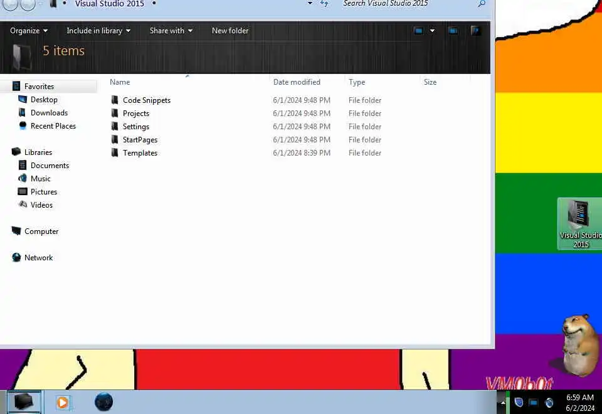Select Network label in the navigation pane

[x=39, y=257]
